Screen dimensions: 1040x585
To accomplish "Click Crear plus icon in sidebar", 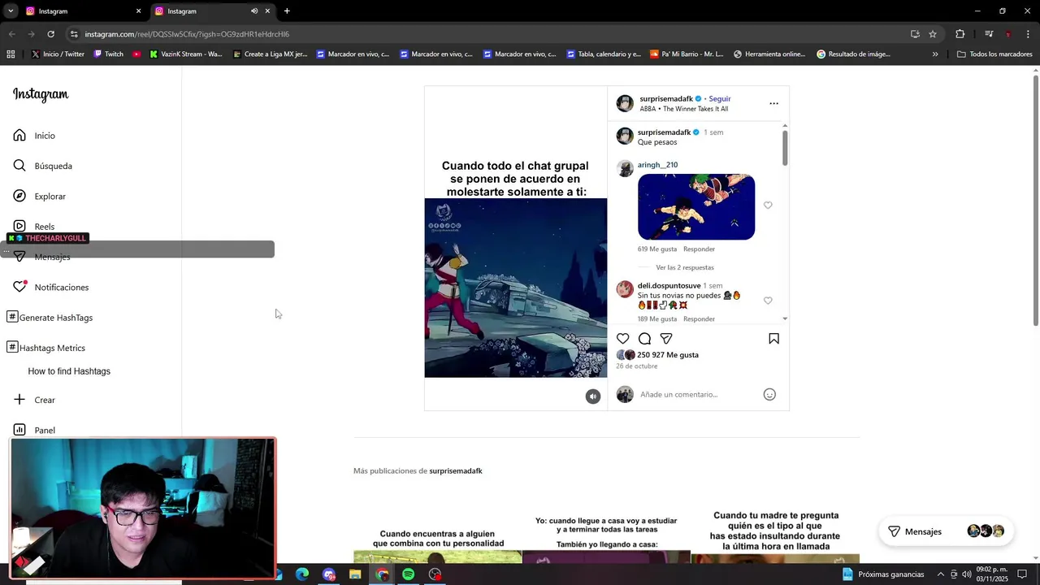I will pyautogui.click(x=19, y=400).
